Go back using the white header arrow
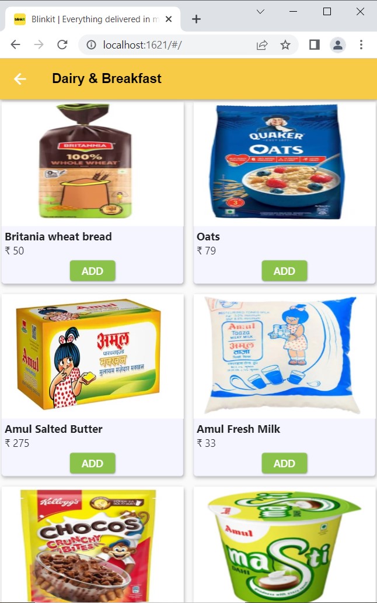 pyautogui.click(x=20, y=79)
